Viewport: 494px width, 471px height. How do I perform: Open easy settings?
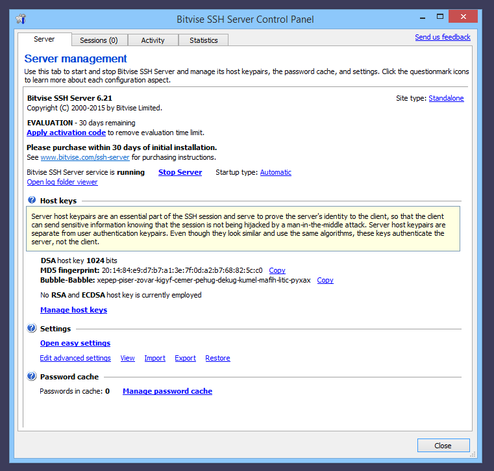tap(75, 343)
